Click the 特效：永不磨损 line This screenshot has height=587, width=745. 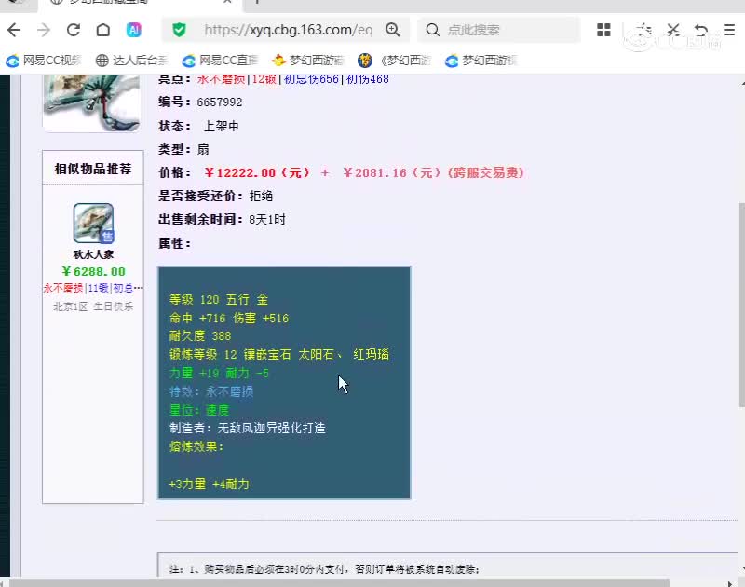[x=211, y=391]
